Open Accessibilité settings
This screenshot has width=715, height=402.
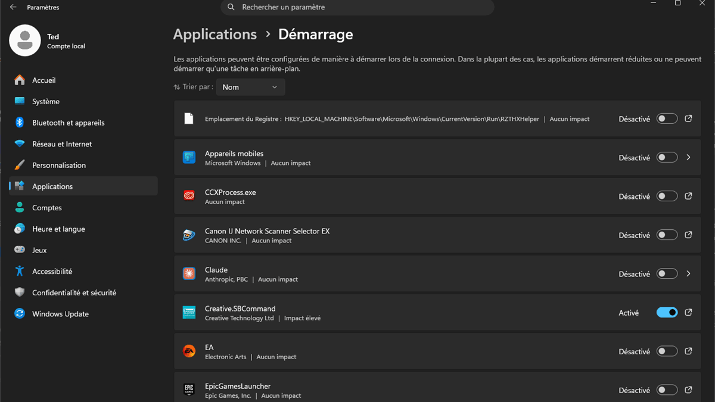83,271
